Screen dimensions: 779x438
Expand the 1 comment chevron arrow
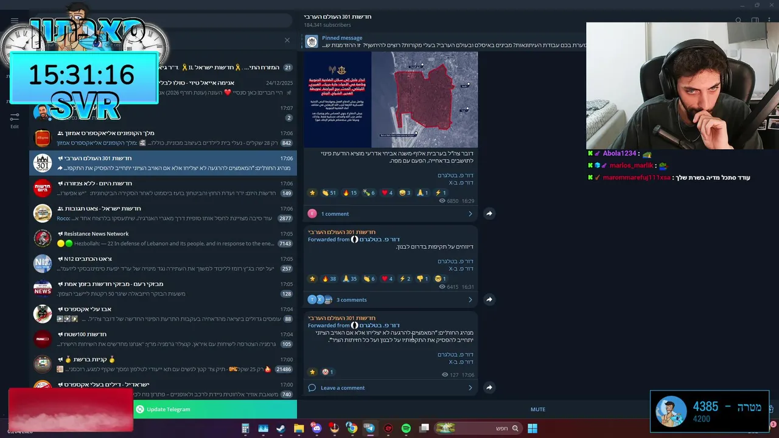point(470,214)
